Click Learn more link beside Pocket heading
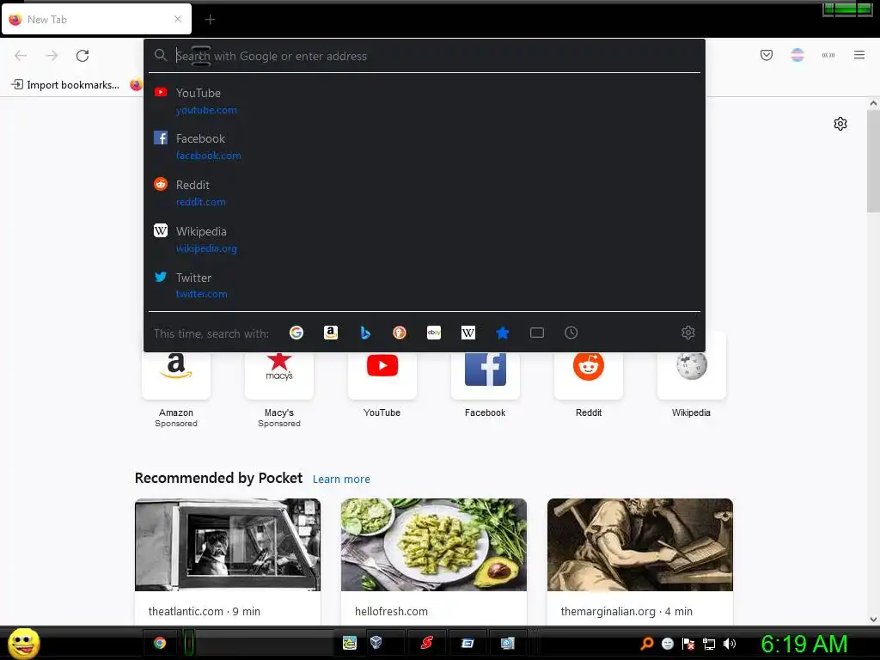Viewport: 880px width, 660px height. click(341, 480)
